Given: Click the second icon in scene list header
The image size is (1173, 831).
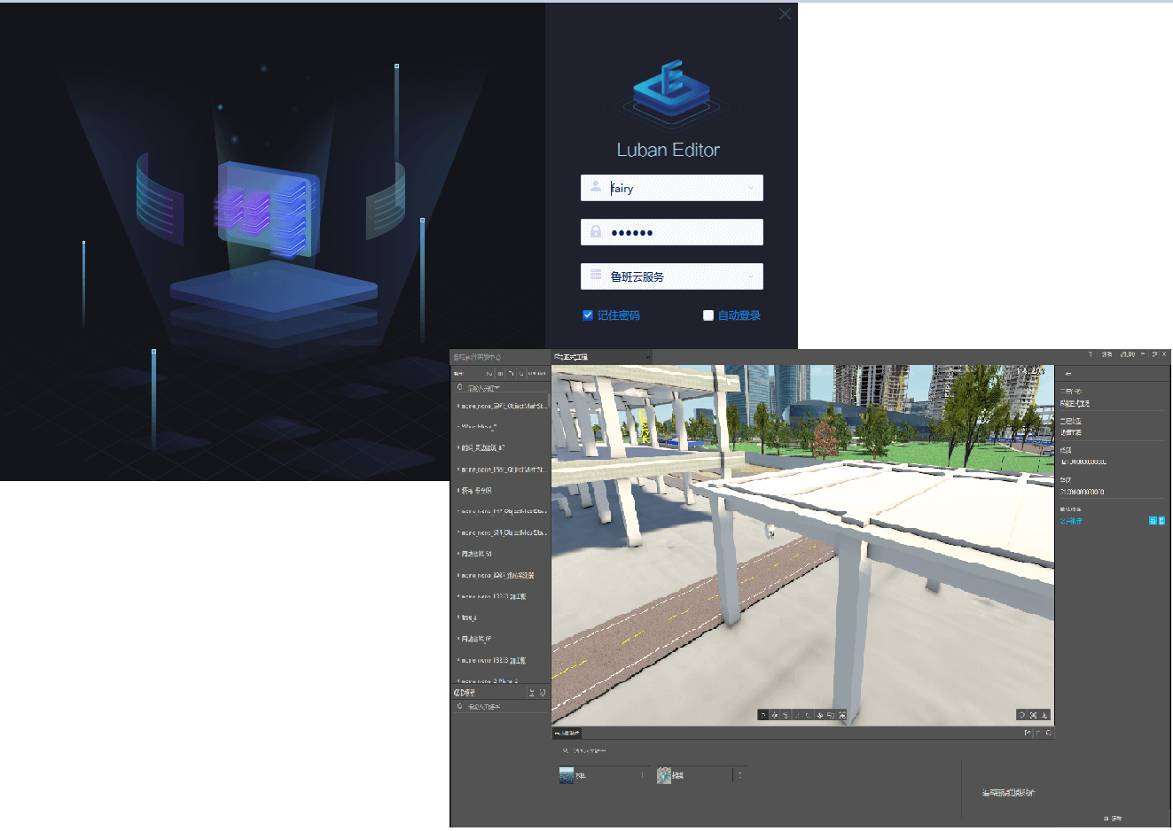Looking at the screenshot, I should (x=500, y=374).
